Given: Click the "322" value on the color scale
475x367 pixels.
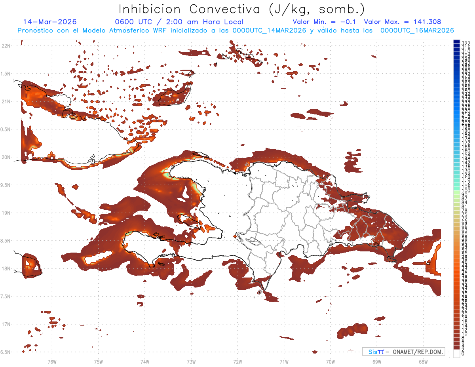Looking at the screenshot, I should click(x=466, y=43).
